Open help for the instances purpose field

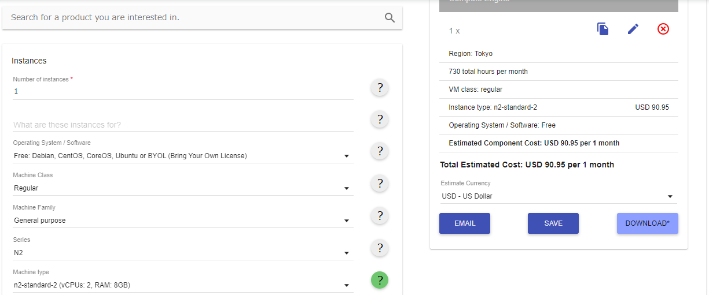380,120
